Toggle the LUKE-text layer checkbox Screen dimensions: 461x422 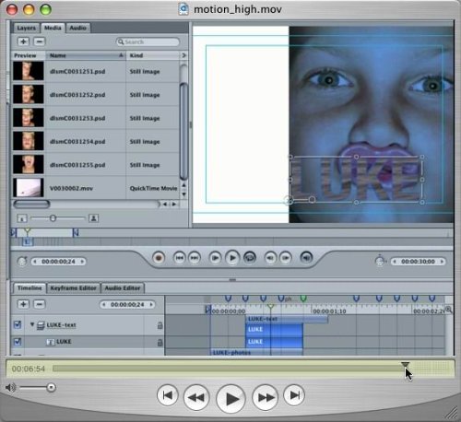pos(18,324)
